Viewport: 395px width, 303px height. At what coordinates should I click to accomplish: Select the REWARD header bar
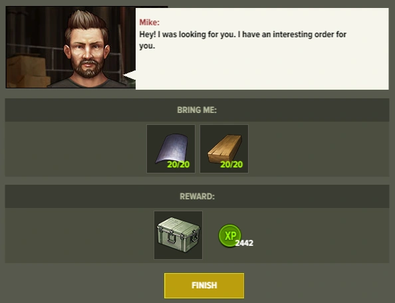(x=197, y=196)
